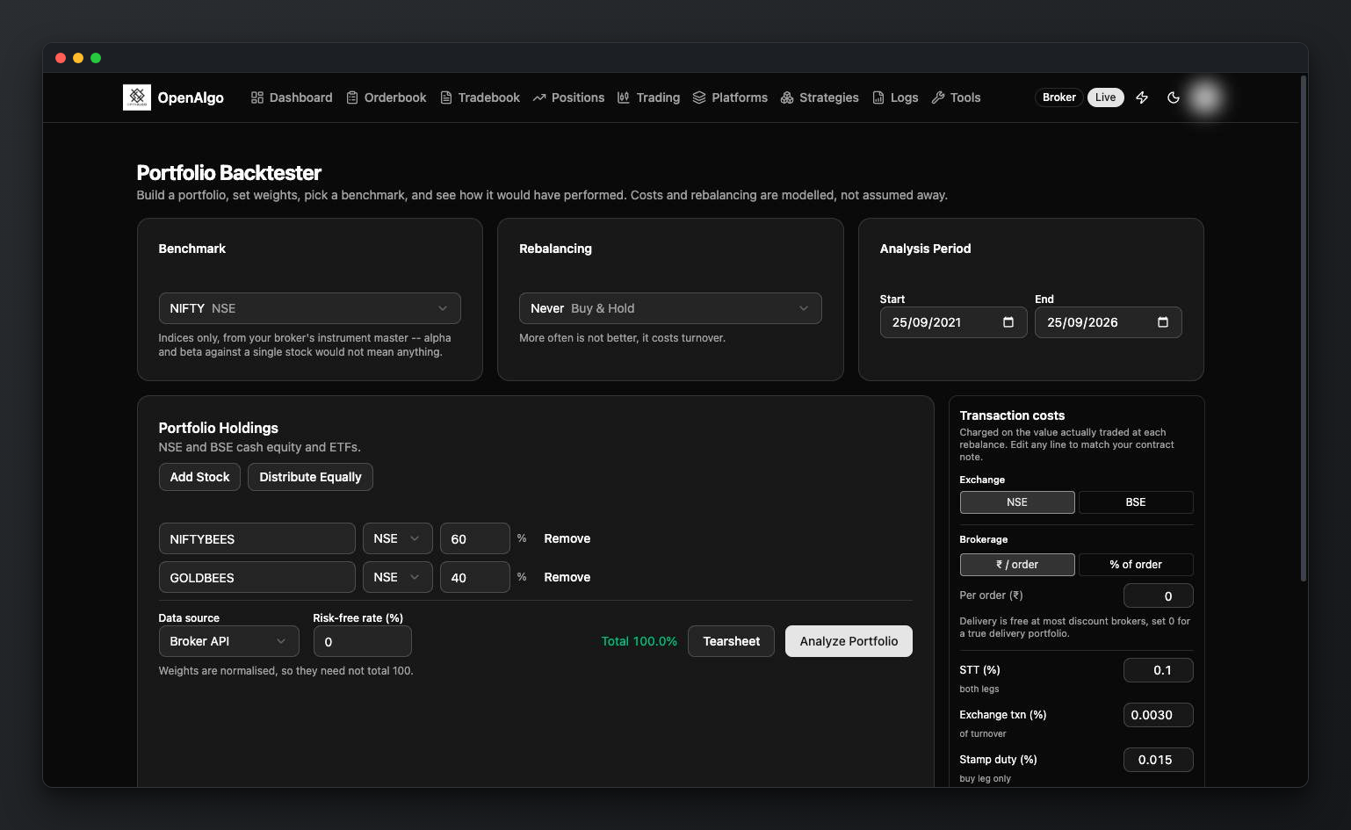
Task: Click the Stamp duty (%) field
Action: point(1158,760)
